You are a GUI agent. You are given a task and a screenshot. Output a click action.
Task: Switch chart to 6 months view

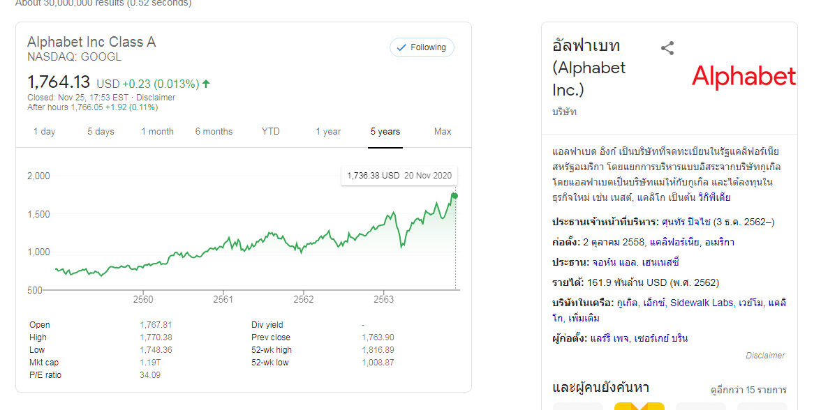[x=214, y=131]
